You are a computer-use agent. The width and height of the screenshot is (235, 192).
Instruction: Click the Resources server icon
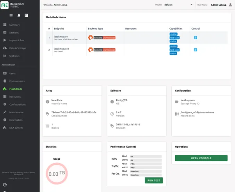tap(5, 97)
